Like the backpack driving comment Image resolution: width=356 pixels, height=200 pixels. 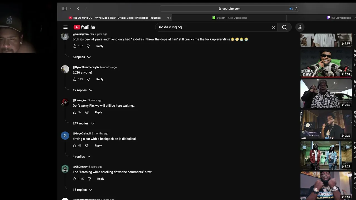pyautogui.click(x=75, y=146)
